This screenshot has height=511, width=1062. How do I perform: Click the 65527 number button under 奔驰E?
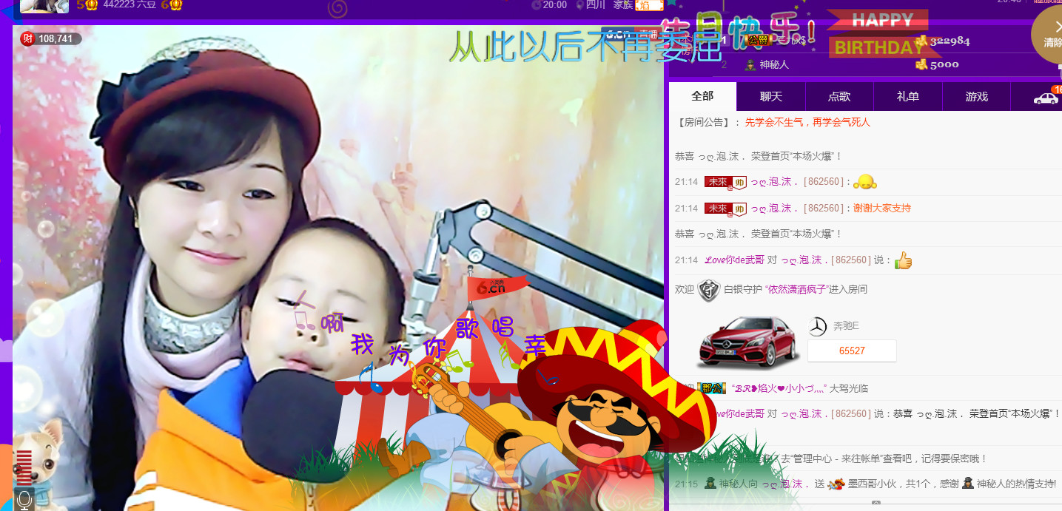[x=852, y=351]
